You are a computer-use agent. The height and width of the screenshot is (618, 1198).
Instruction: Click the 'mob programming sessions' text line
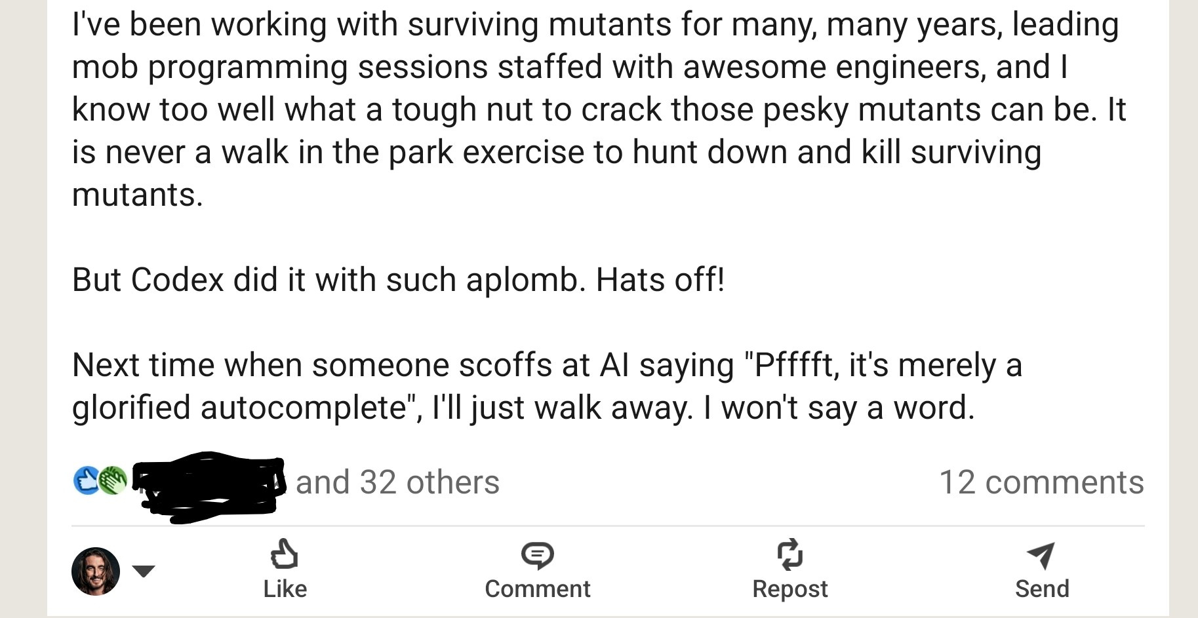pyautogui.click(x=569, y=68)
